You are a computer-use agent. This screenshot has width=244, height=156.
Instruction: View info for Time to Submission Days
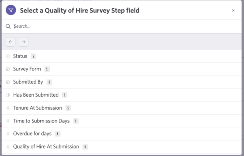pos(76,121)
